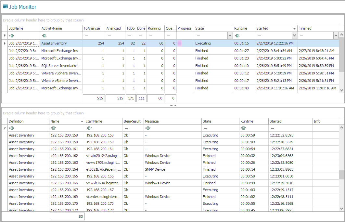345x222 pixels.
Task: Click Runtime filter icon in jobs grid
Action: pyautogui.click(x=237, y=35)
